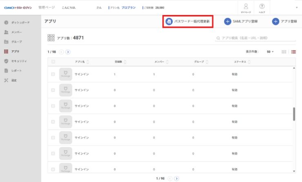
Task: Go to next page arrow at top
Action: point(68,52)
